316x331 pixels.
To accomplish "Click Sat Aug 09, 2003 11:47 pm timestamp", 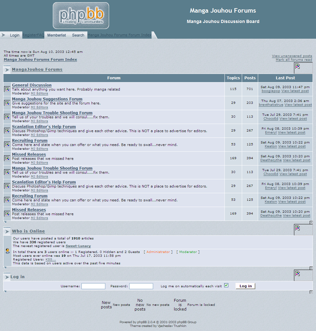I will click(285, 87).
